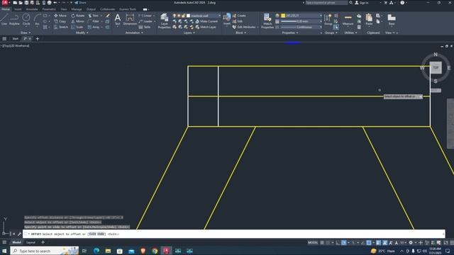Toggle the grid display in status bar
Screen dimensions: 454x255
(x=322, y=242)
